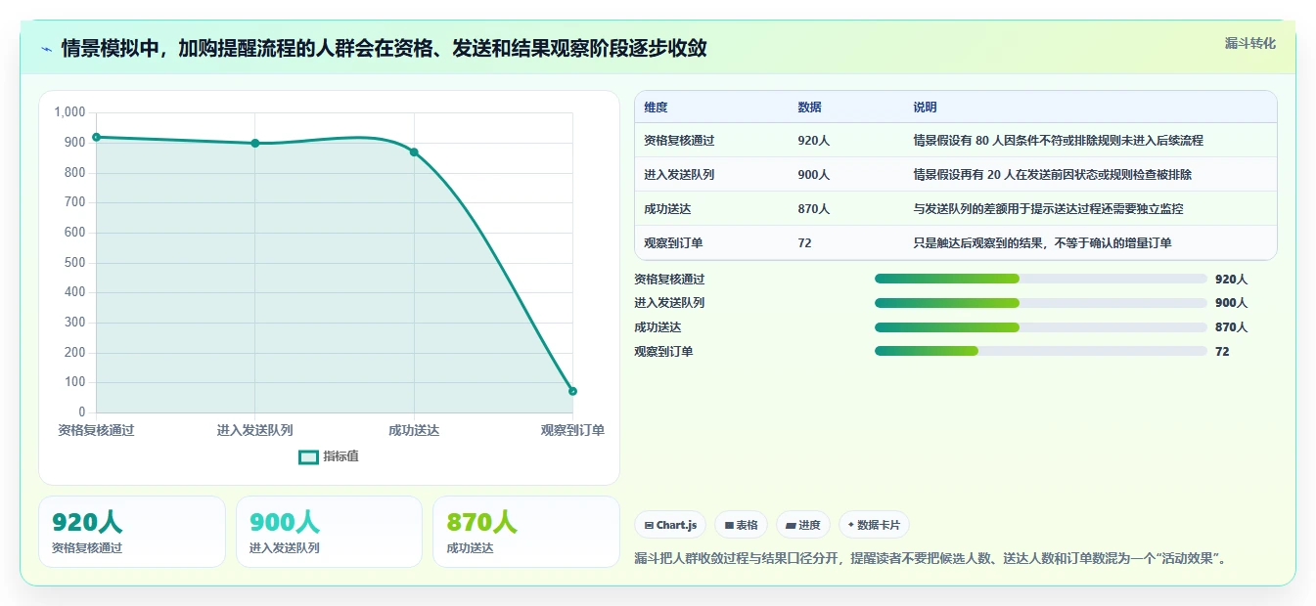The width and height of the screenshot is (1316, 606).
Task: Click the 观察到订单 progress bar
Action: click(1041, 351)
